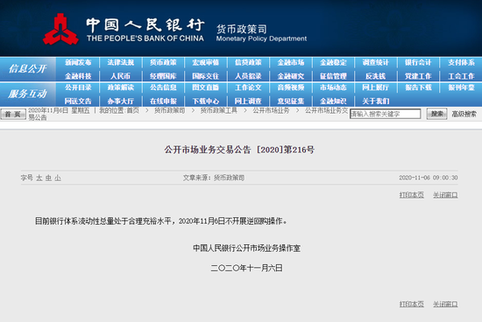
Task: Select 市场动态 in service menu
Action: [x=333, y=87]
